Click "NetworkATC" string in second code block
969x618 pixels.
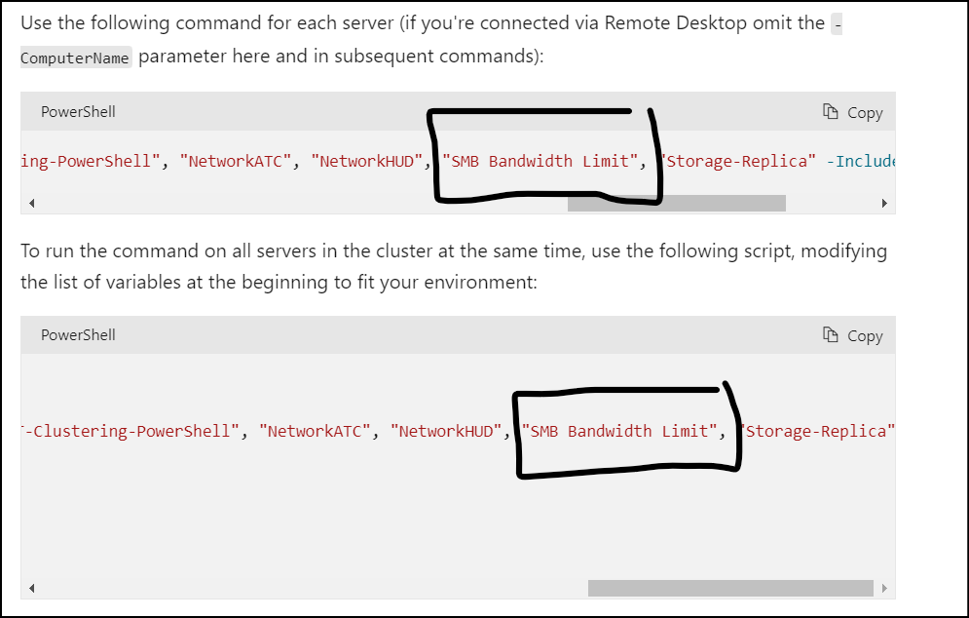(x=315, y=431)
